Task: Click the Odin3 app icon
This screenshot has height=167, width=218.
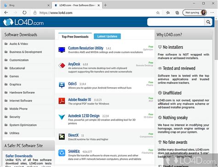Action: pyautogui.click(x=62, y=85)
